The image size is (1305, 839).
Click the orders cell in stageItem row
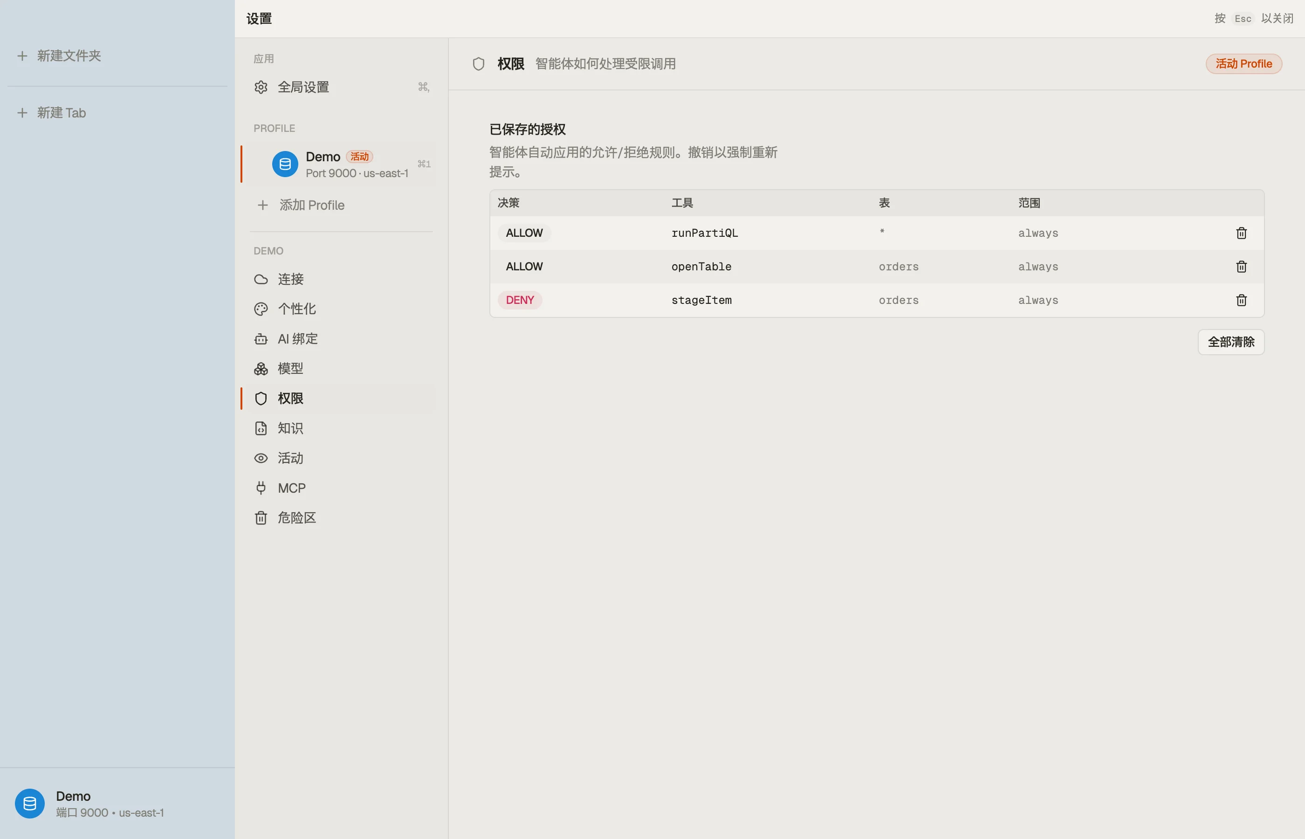899,300
